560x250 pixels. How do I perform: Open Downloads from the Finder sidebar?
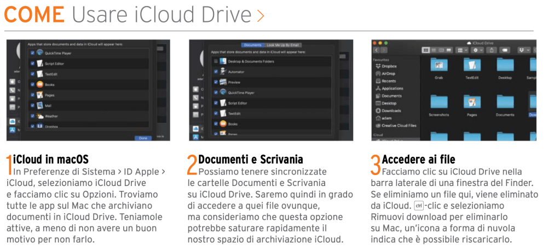point(391,111)
